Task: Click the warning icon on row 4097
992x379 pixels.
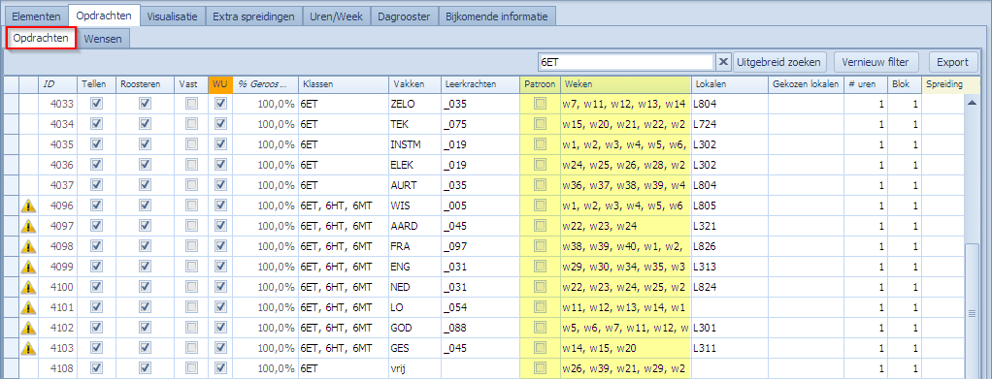Action: click(28, 226)
